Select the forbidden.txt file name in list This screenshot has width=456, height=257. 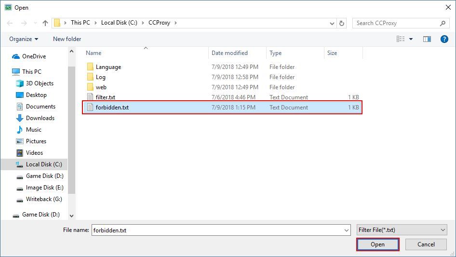(x=112, y=108)
